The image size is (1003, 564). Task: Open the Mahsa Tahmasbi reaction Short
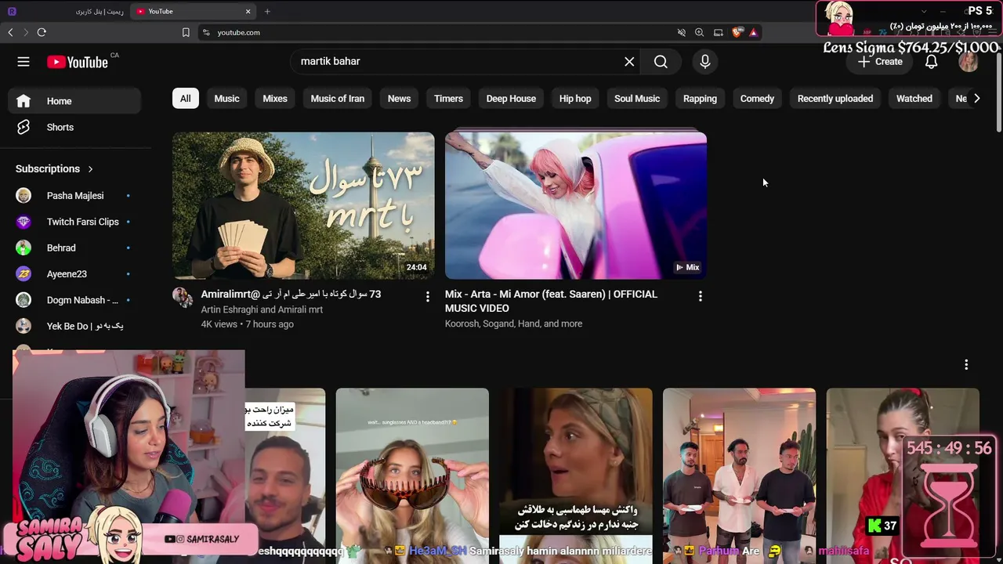click(576, 475)
